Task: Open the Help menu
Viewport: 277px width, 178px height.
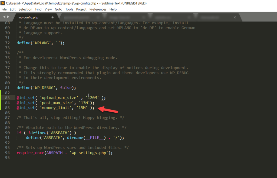Action: [113, 9]
